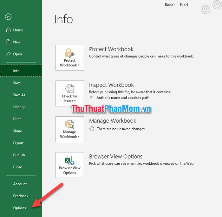This screenshot has width=222, height=217.
Task: Click the New blank document icon
Action: pyautogui.click(x=8, y=42)
